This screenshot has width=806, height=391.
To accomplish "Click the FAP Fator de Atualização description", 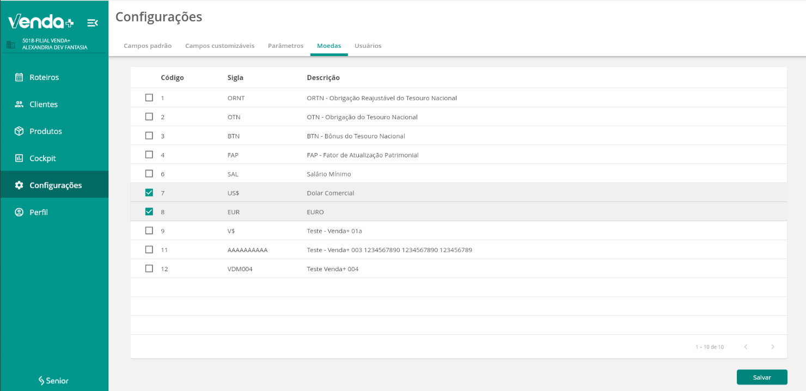I will (363, 155).
